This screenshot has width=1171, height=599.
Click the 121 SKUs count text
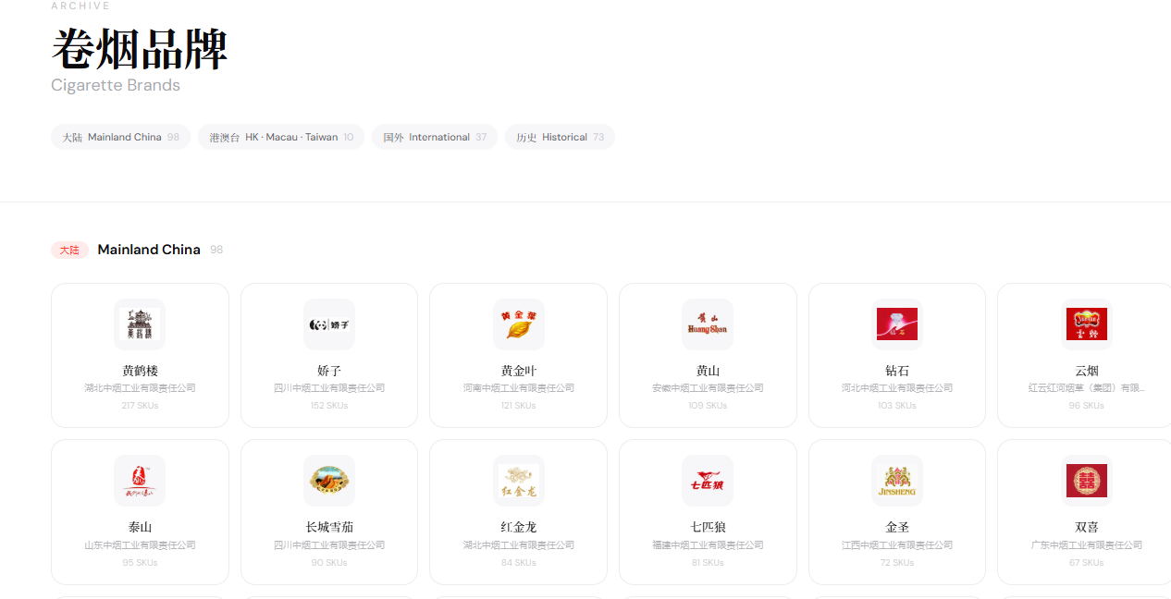[518, 406]
